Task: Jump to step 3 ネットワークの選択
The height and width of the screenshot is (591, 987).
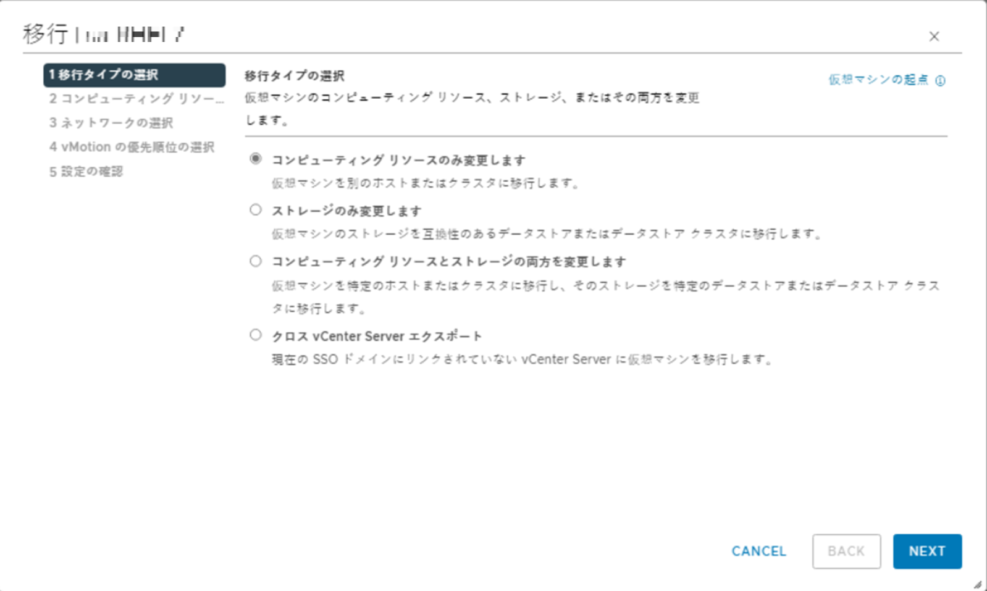Action: [111, 123]
